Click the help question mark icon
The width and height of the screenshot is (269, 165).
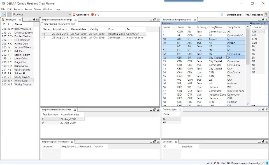[x=266, y=15]
